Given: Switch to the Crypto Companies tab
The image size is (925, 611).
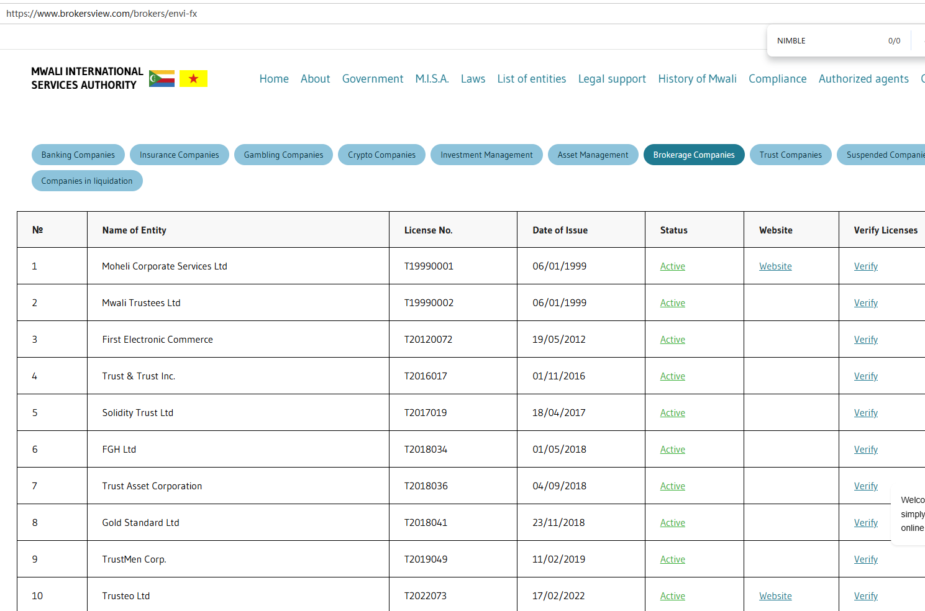Looking at the screenshot, I should tap(381, 155).
